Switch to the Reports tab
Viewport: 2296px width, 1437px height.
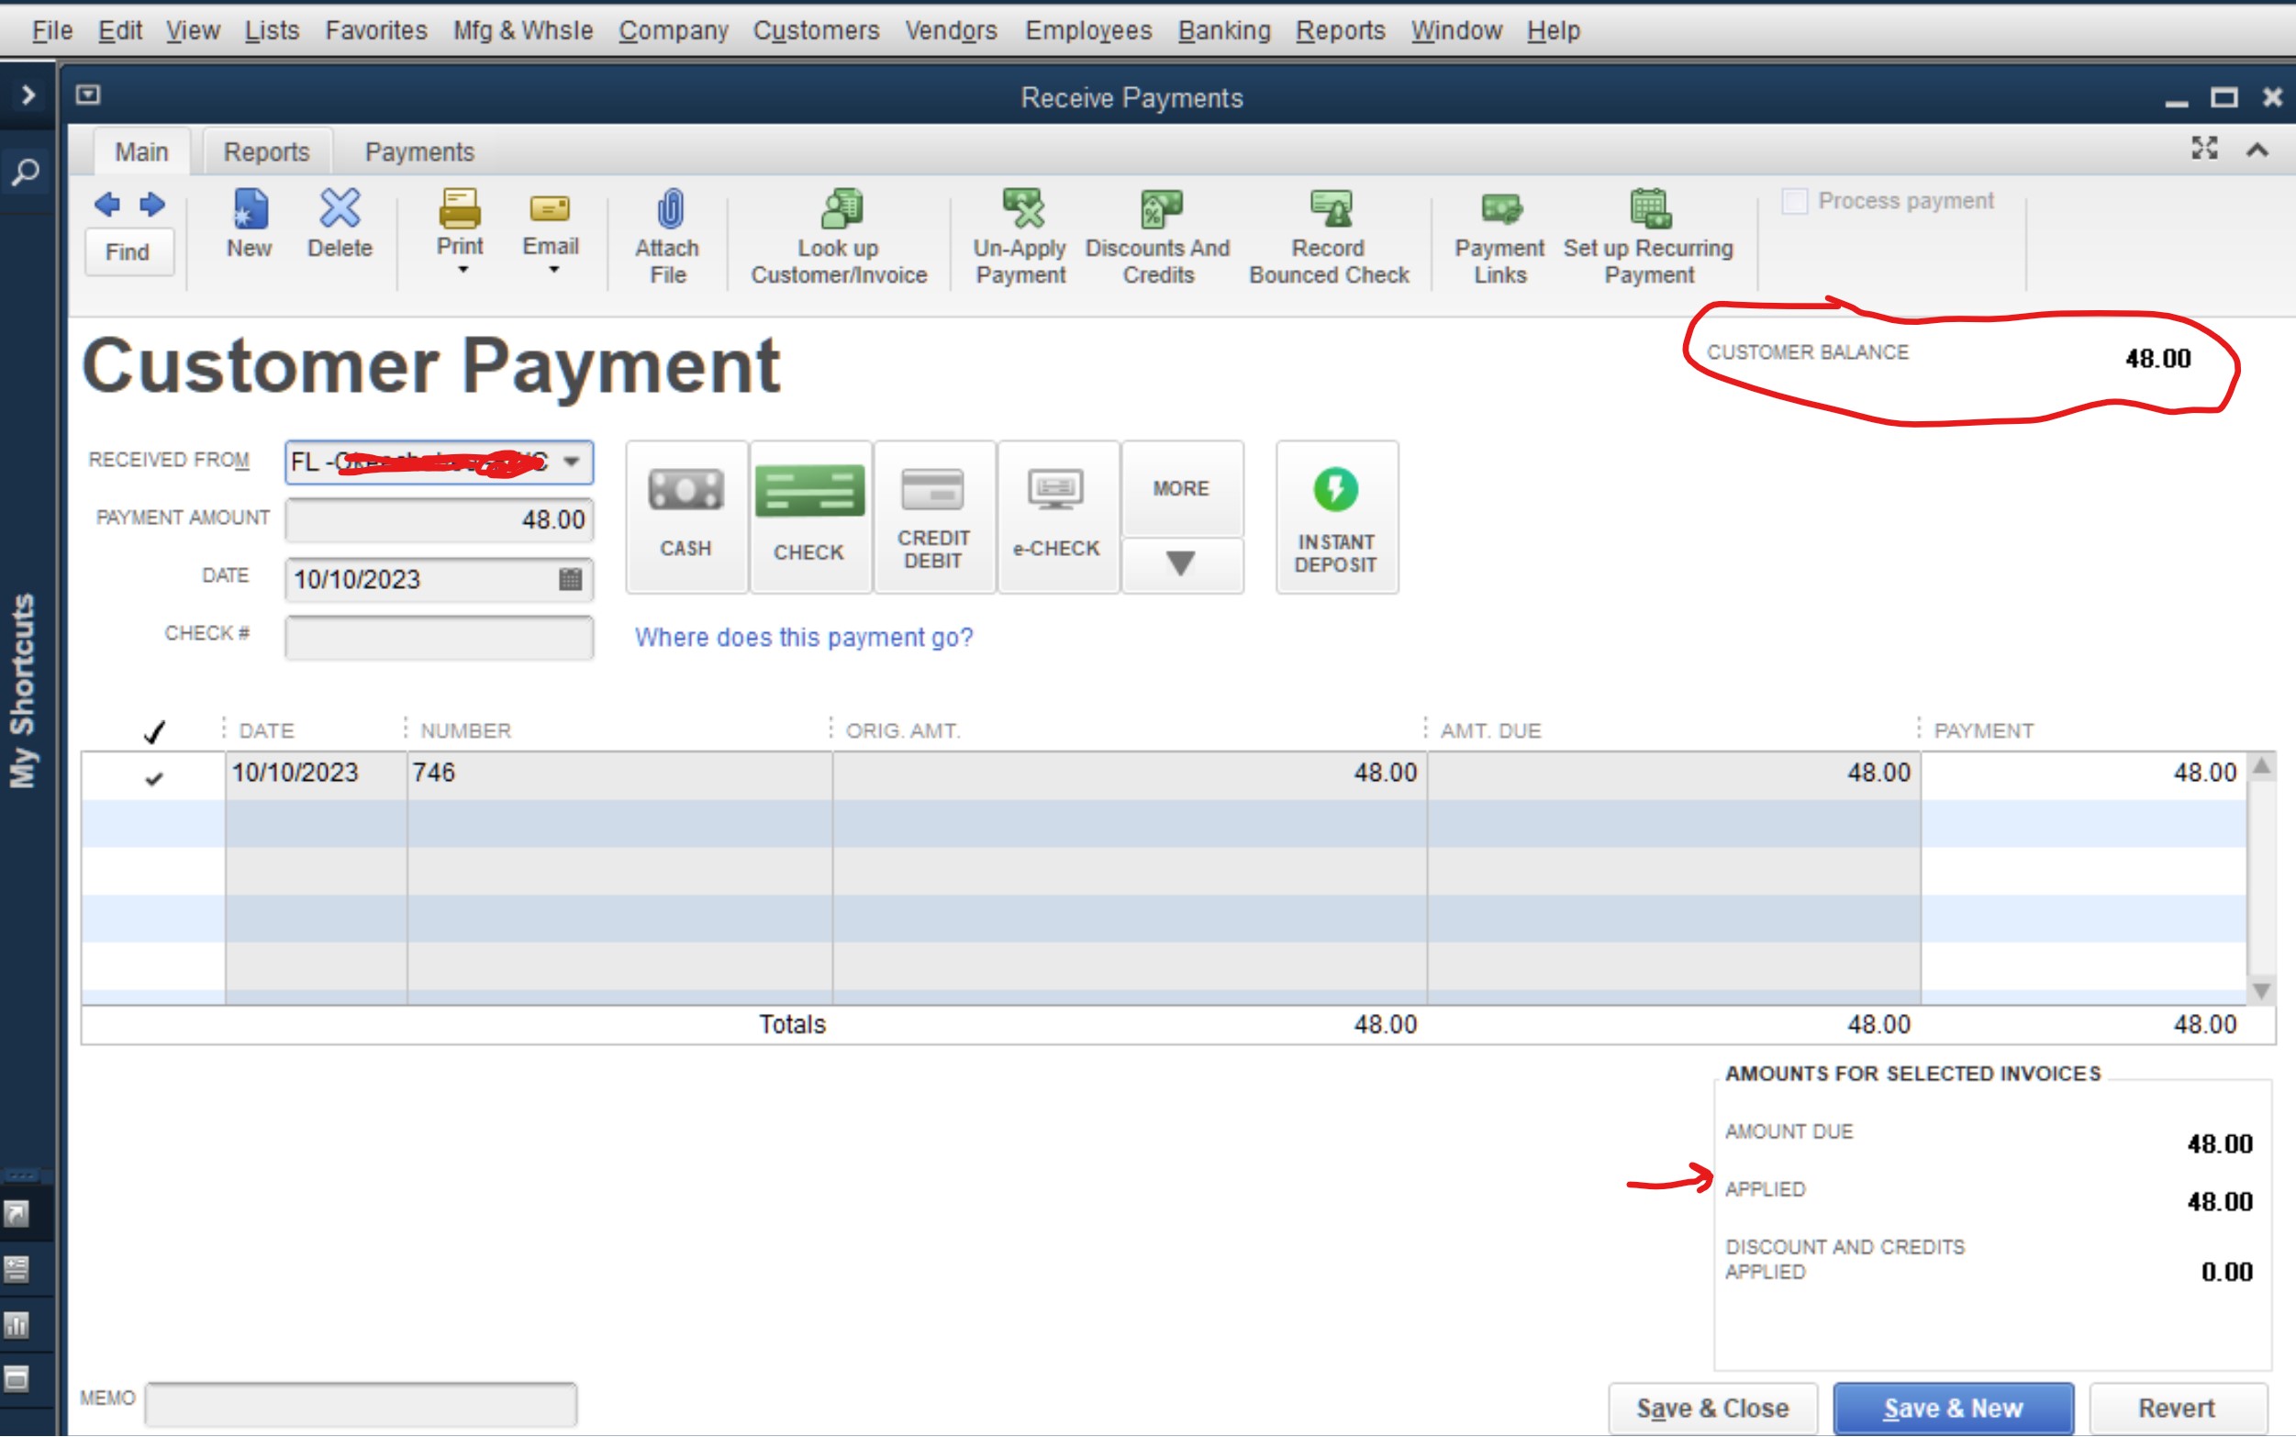pos(266,150)
